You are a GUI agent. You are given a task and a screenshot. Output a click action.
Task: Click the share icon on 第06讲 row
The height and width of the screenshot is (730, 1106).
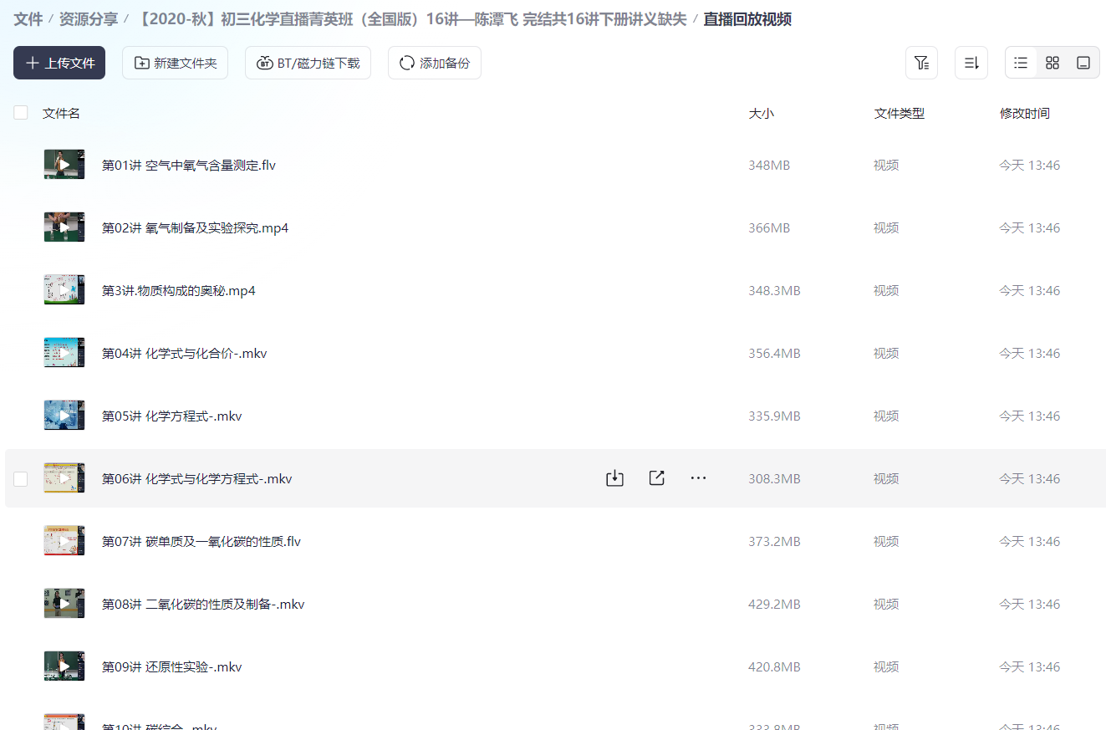pos(656,477)
